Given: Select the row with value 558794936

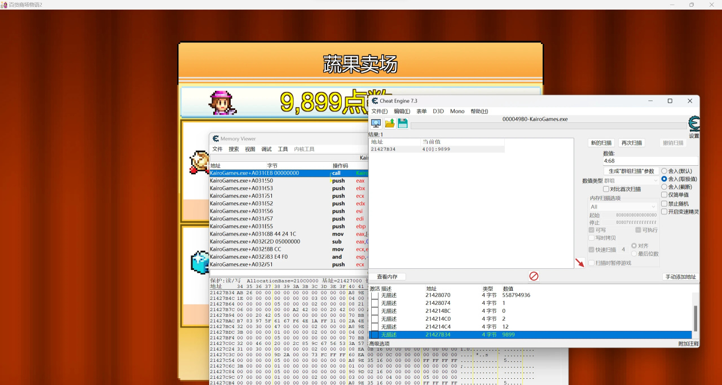Looking at the screenshot, I should 530,295.
